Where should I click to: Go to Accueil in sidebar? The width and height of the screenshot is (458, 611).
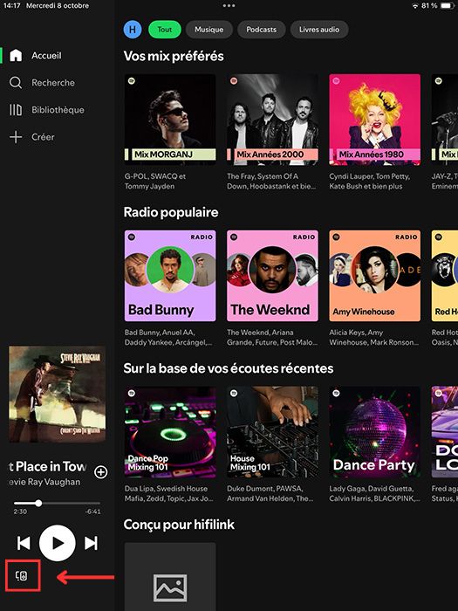pos(46,55)
